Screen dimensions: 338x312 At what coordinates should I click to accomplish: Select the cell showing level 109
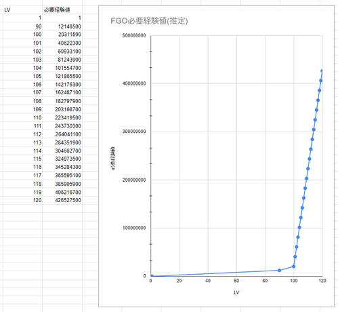(x=22, y=109)
